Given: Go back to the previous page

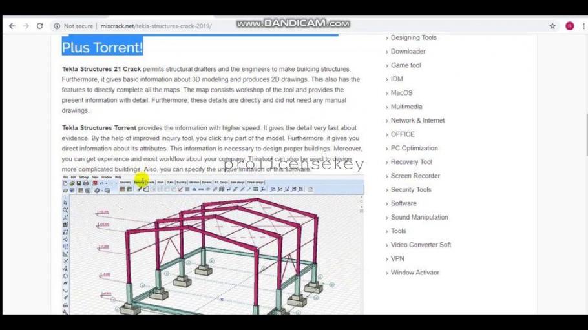Looking at the screenshot, I should (x=12, y=26).
